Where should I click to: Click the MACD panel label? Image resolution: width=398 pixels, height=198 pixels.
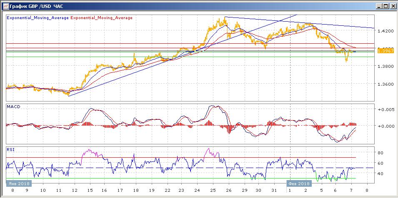click(13, 107)
